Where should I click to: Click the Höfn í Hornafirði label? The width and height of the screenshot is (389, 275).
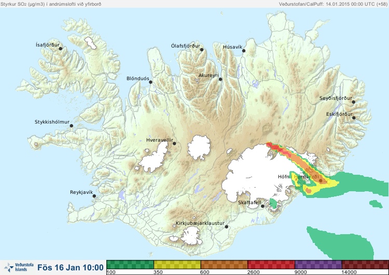pos(298,177)
